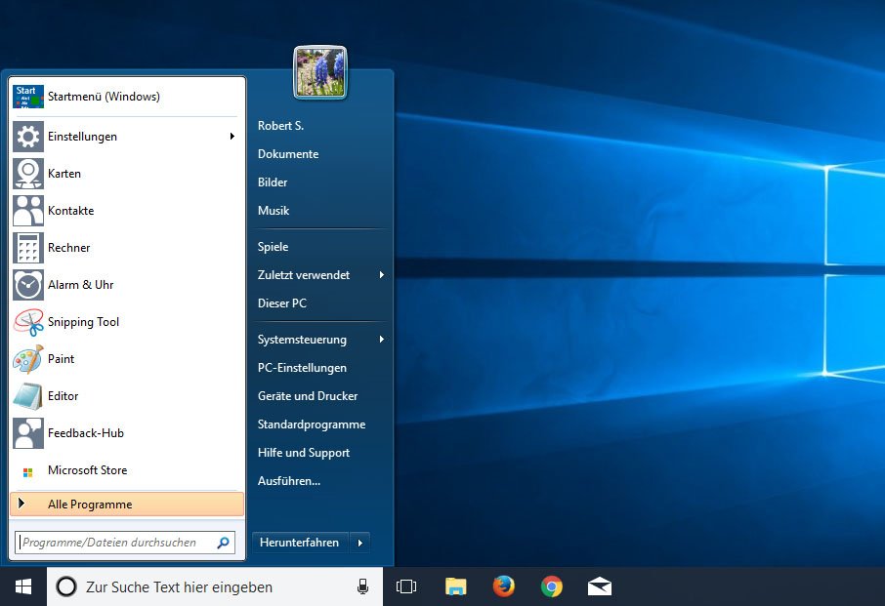Click the Microsoft Store label
The image size is (885, 606).
point(88,470)
